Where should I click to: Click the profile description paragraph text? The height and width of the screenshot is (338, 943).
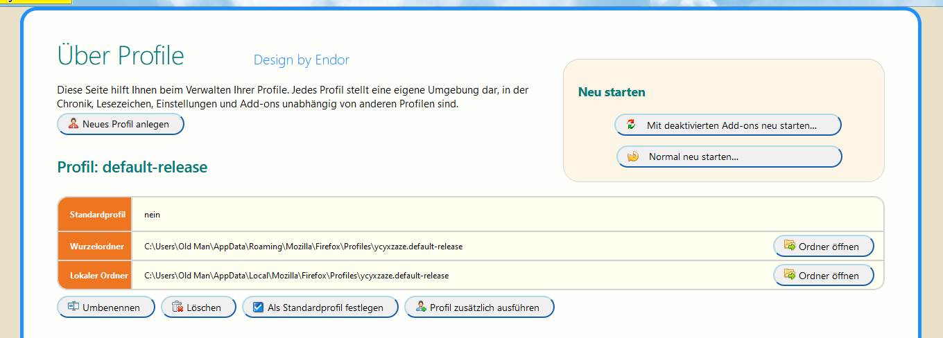coord(291,98)
